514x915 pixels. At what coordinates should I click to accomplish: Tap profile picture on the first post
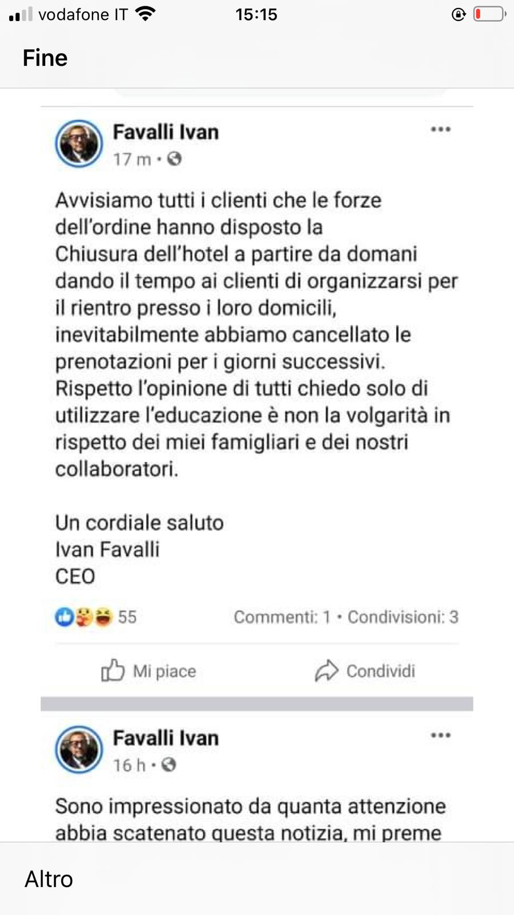click(x=79, y=144)
